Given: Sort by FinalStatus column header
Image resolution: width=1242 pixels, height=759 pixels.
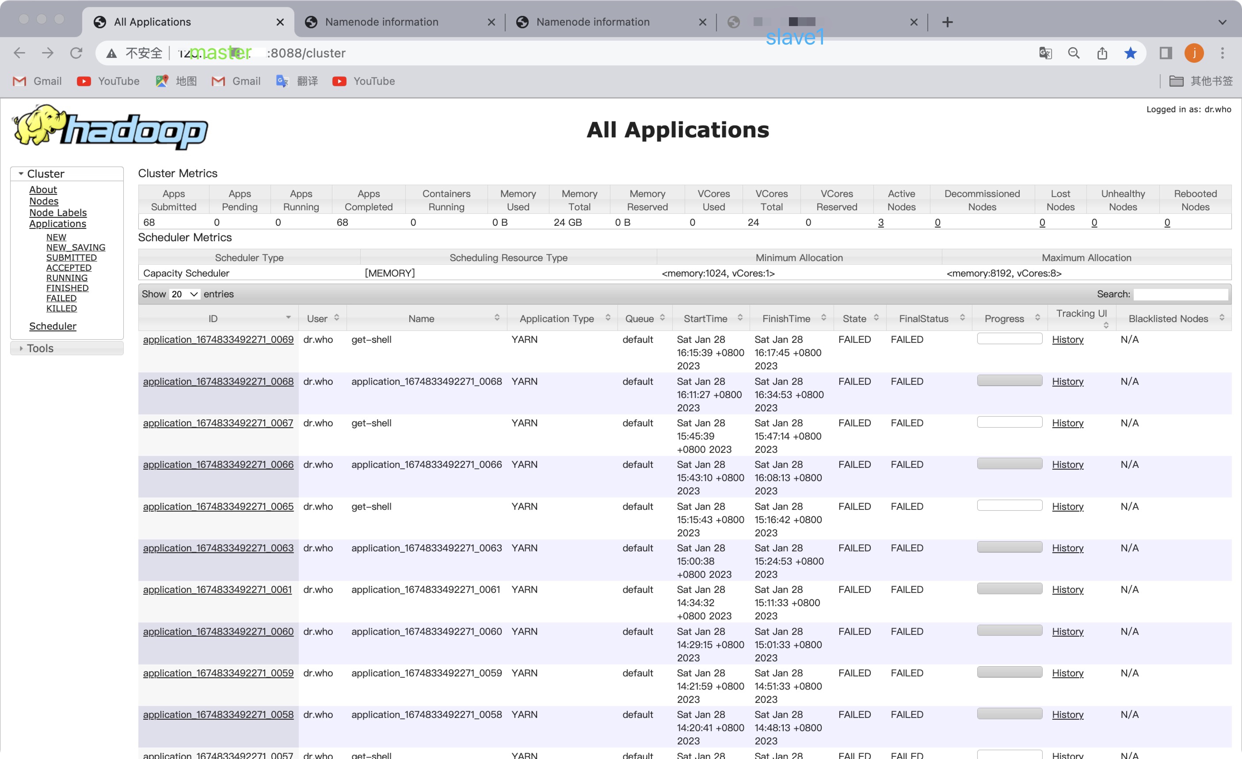Looking at the screenshot, I should click(x=929, y=319).
